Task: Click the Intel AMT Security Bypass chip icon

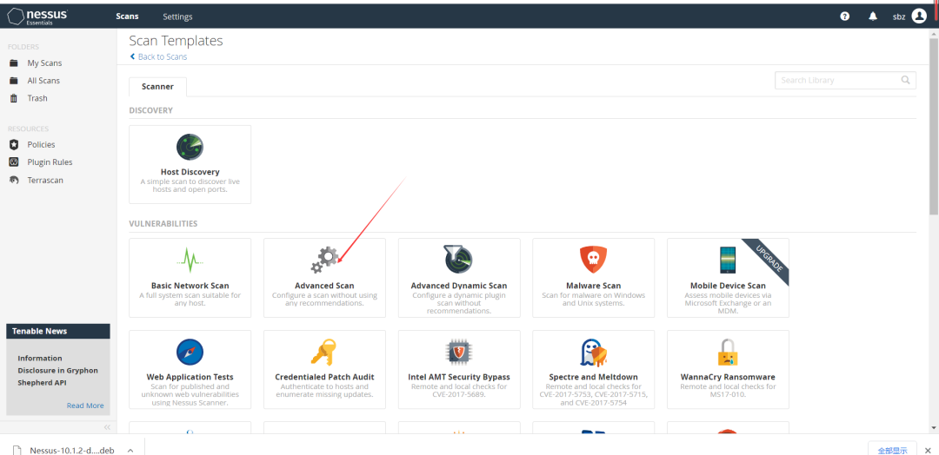Action: click(459, 352)
